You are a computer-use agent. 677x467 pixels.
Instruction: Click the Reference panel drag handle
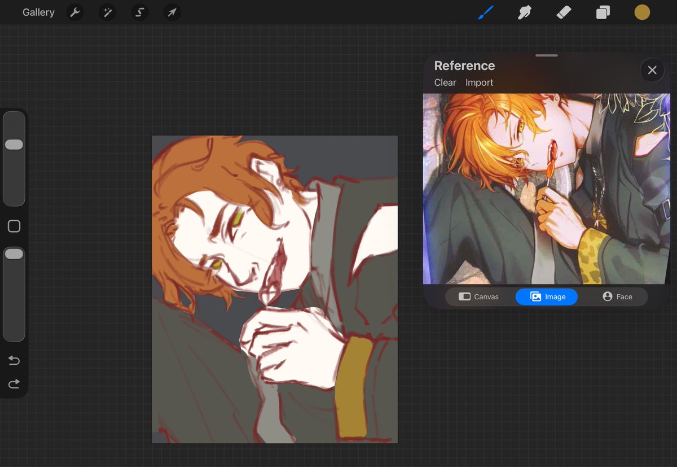pyautogui.click(x=547, y=55)
